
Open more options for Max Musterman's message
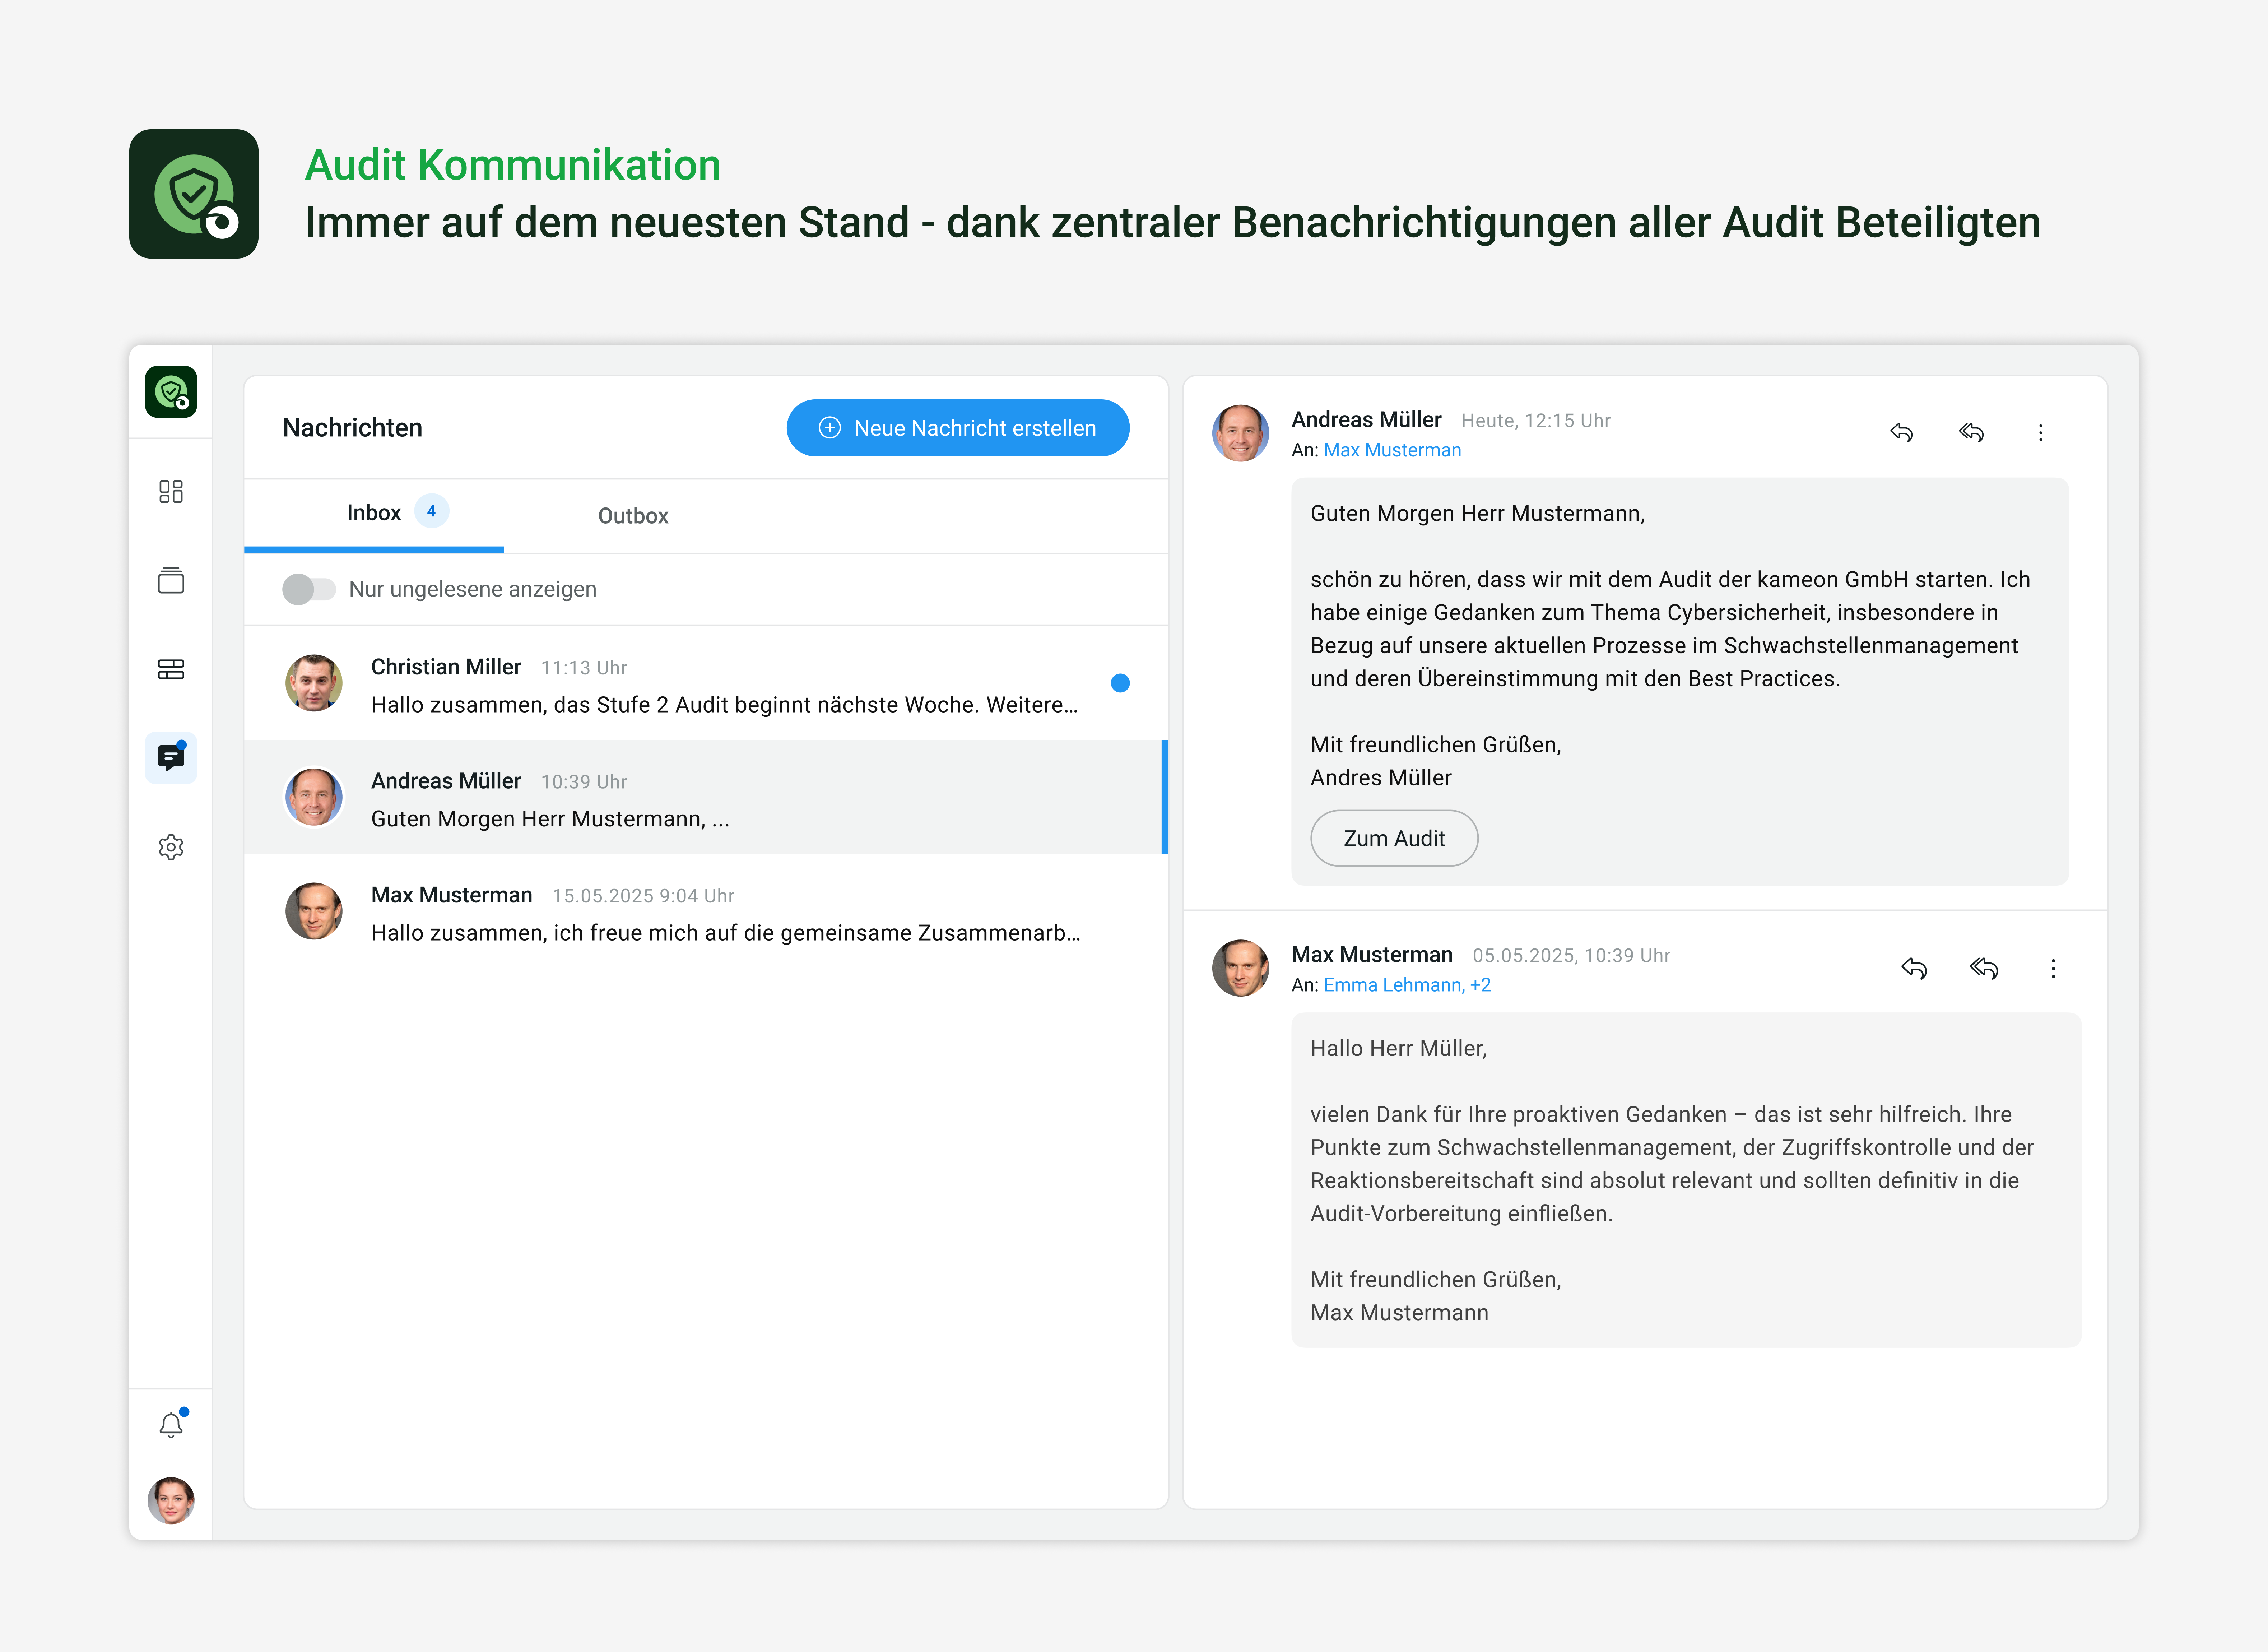2053,968
